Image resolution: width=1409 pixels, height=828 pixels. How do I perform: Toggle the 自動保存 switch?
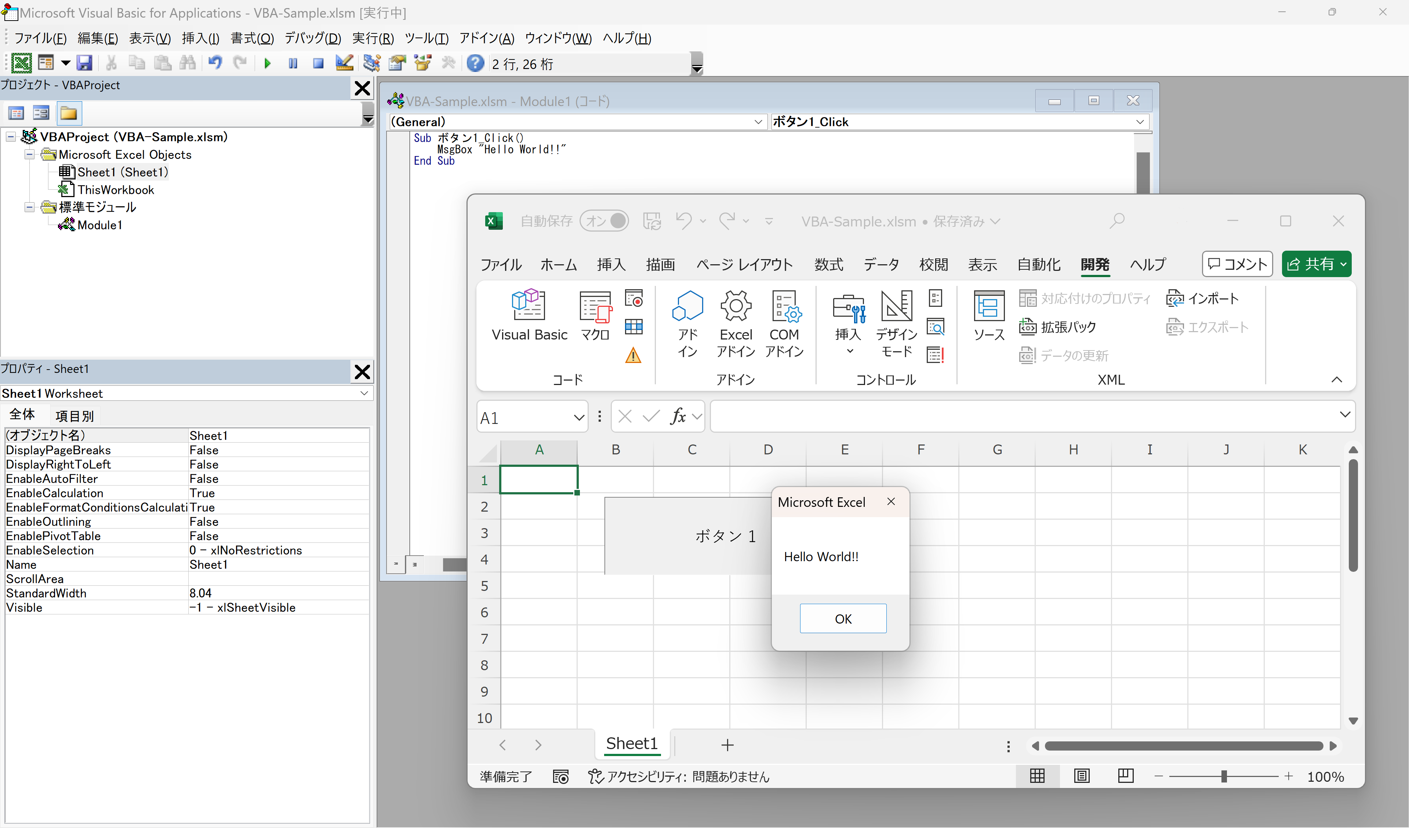tap(604, 221)
